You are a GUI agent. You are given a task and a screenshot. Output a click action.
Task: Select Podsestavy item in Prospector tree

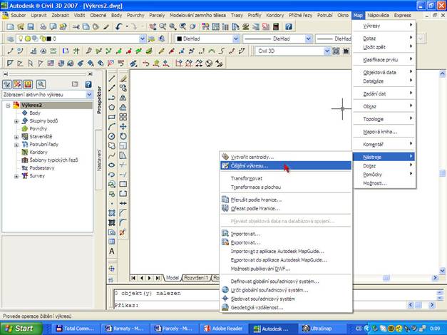(x=42, y=168)
